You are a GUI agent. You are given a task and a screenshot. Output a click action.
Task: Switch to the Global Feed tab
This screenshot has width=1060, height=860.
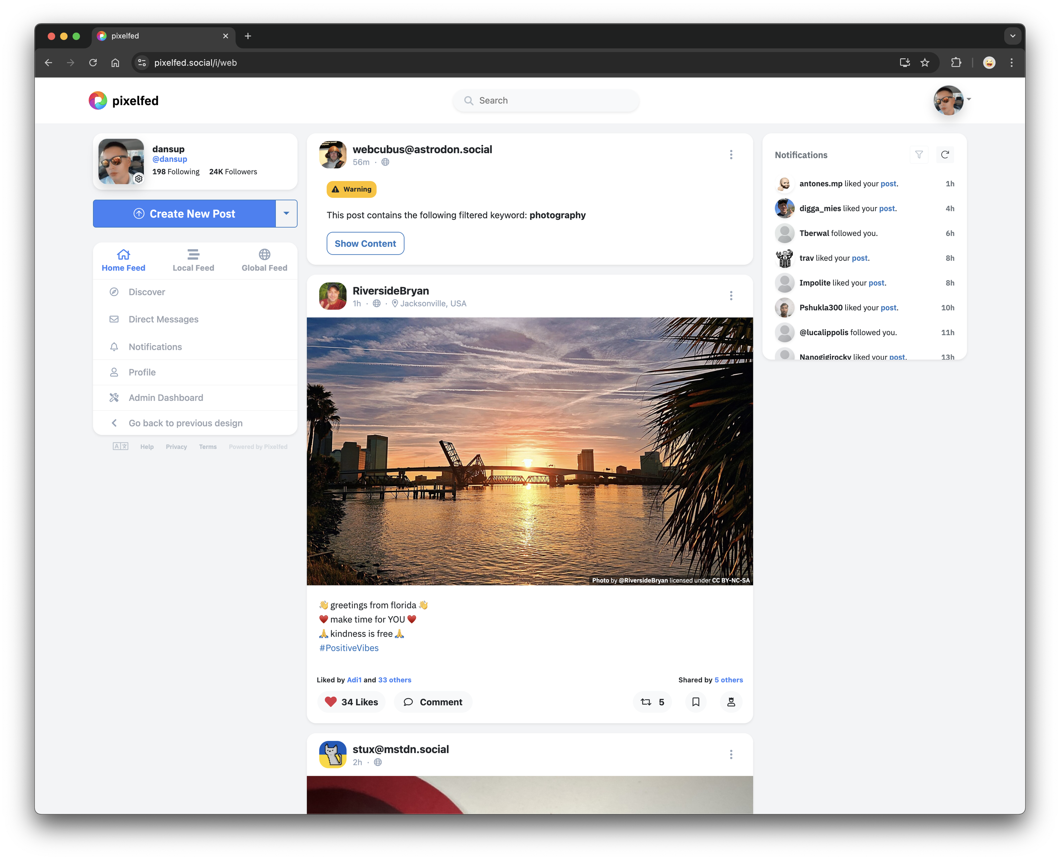pyautogui.click(x=264, y=260)
